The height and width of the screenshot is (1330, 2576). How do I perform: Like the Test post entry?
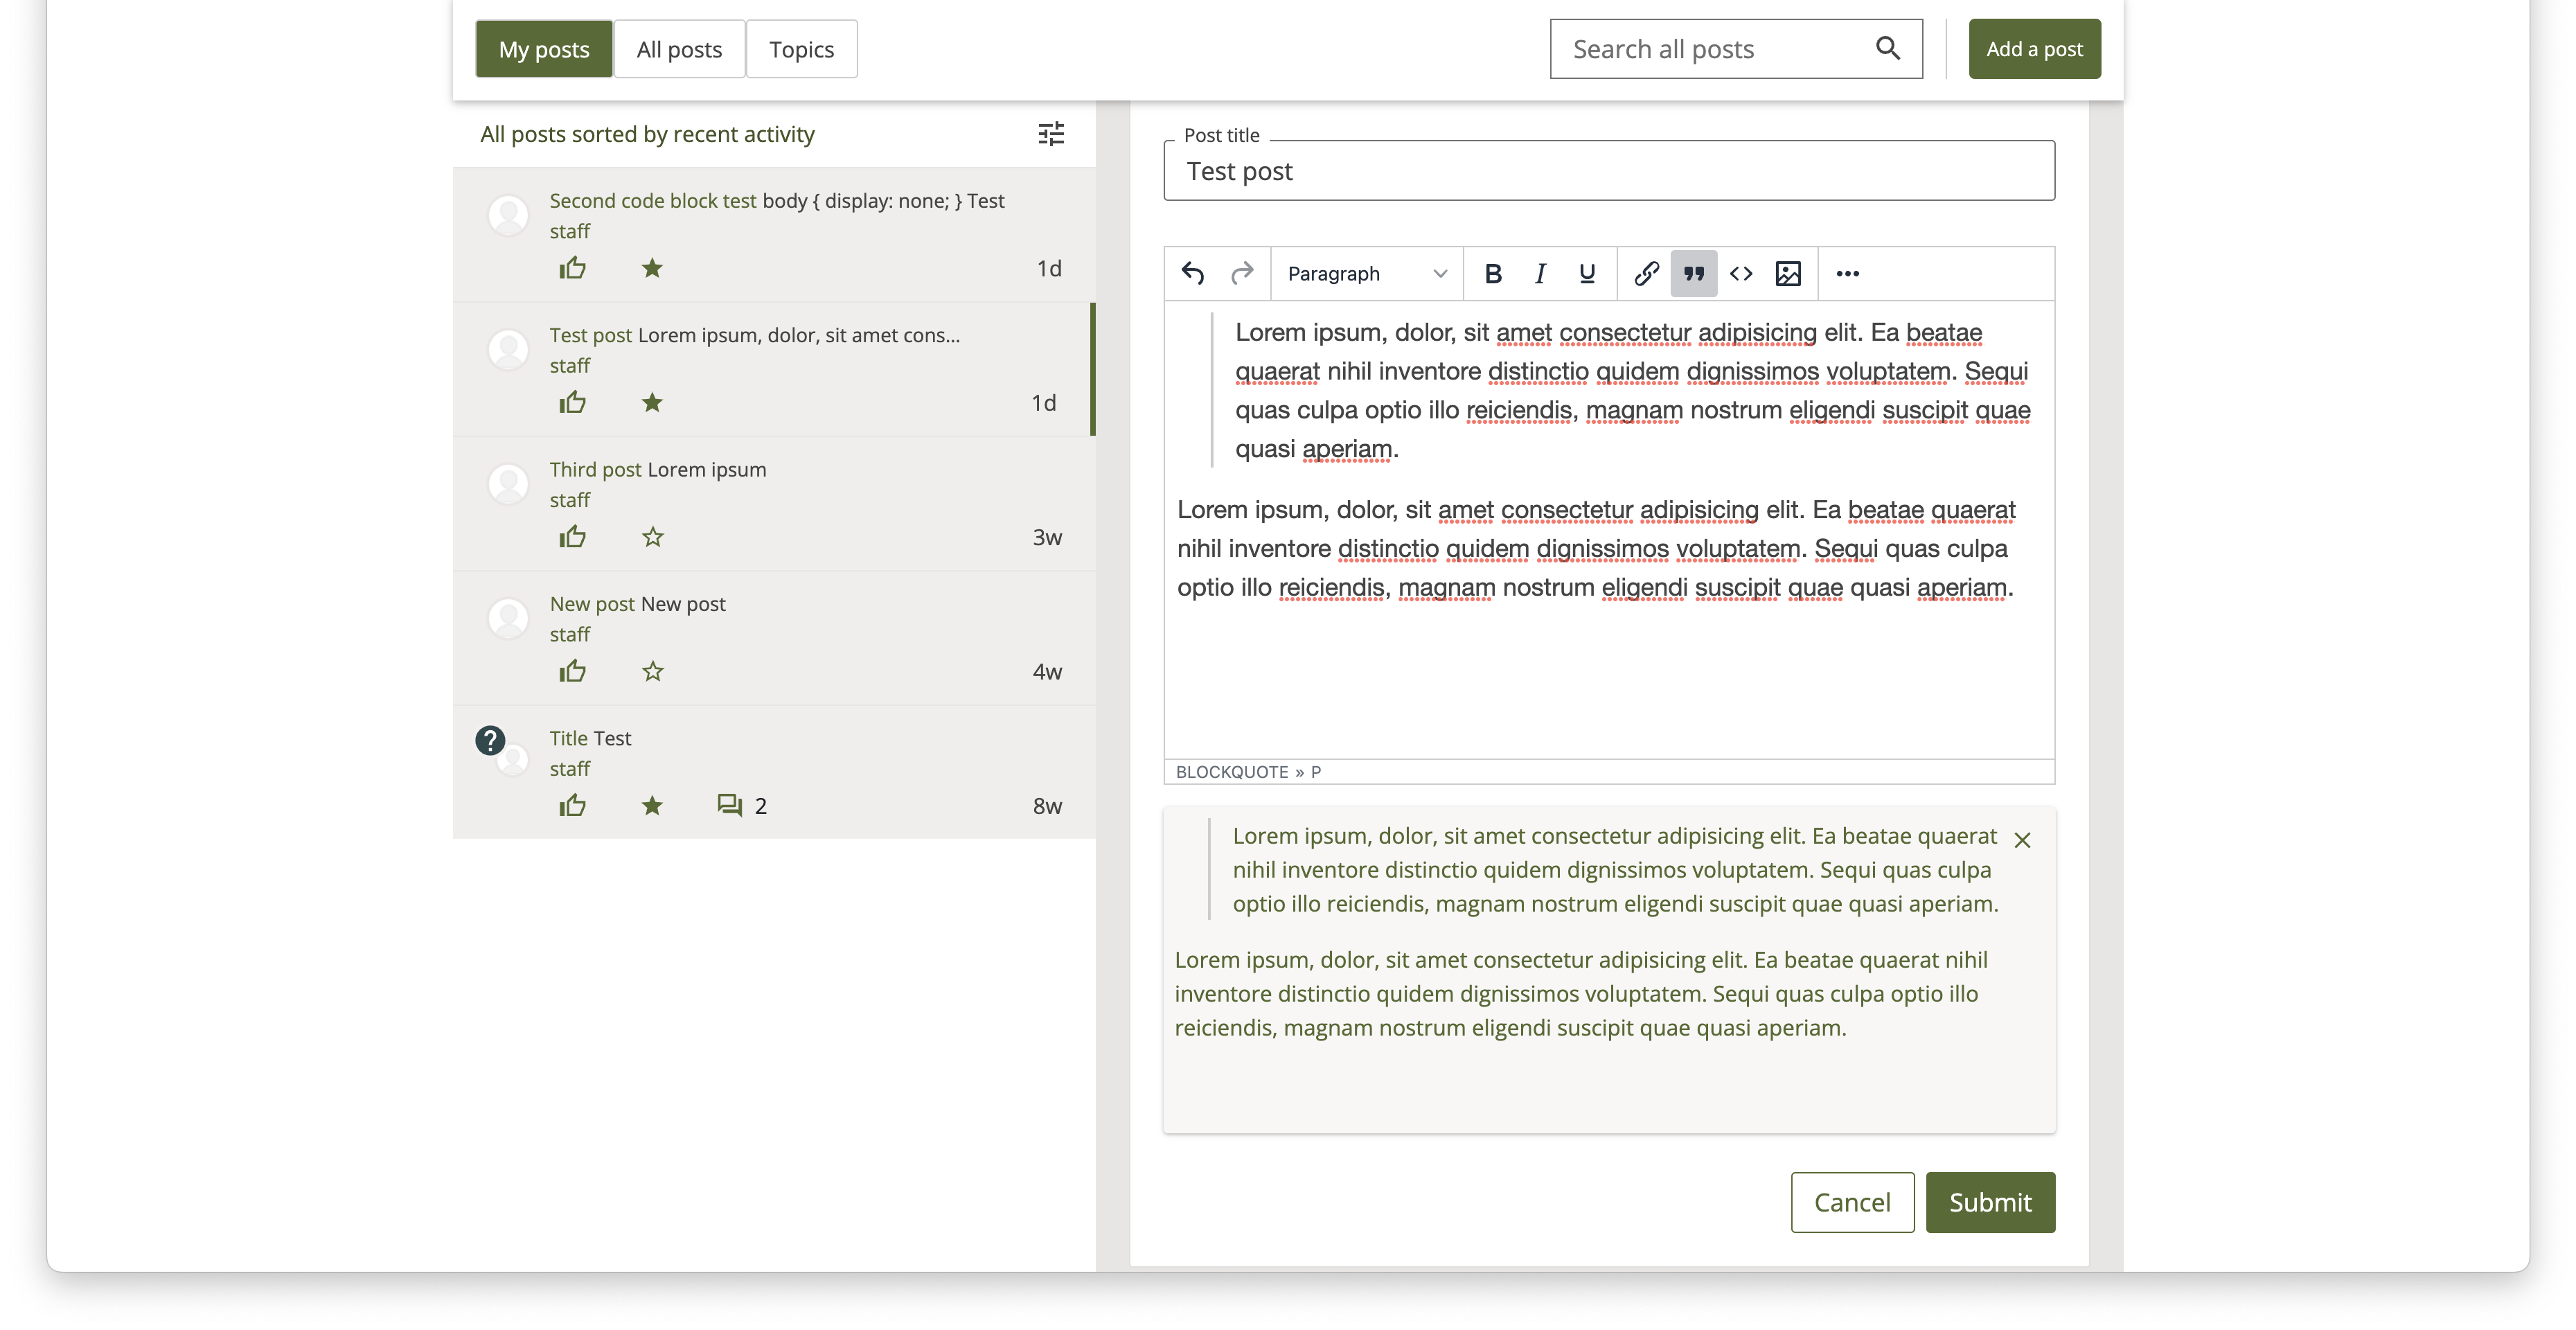pos(572,402)
